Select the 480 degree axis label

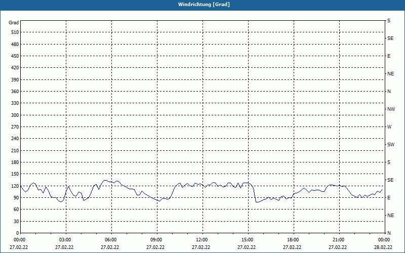click(x=15, y=44)
